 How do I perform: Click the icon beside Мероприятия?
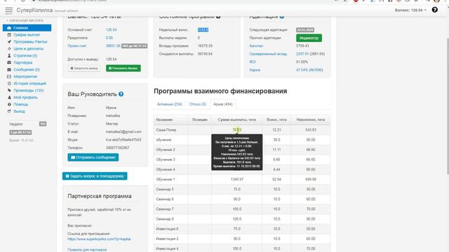(9, 76)
